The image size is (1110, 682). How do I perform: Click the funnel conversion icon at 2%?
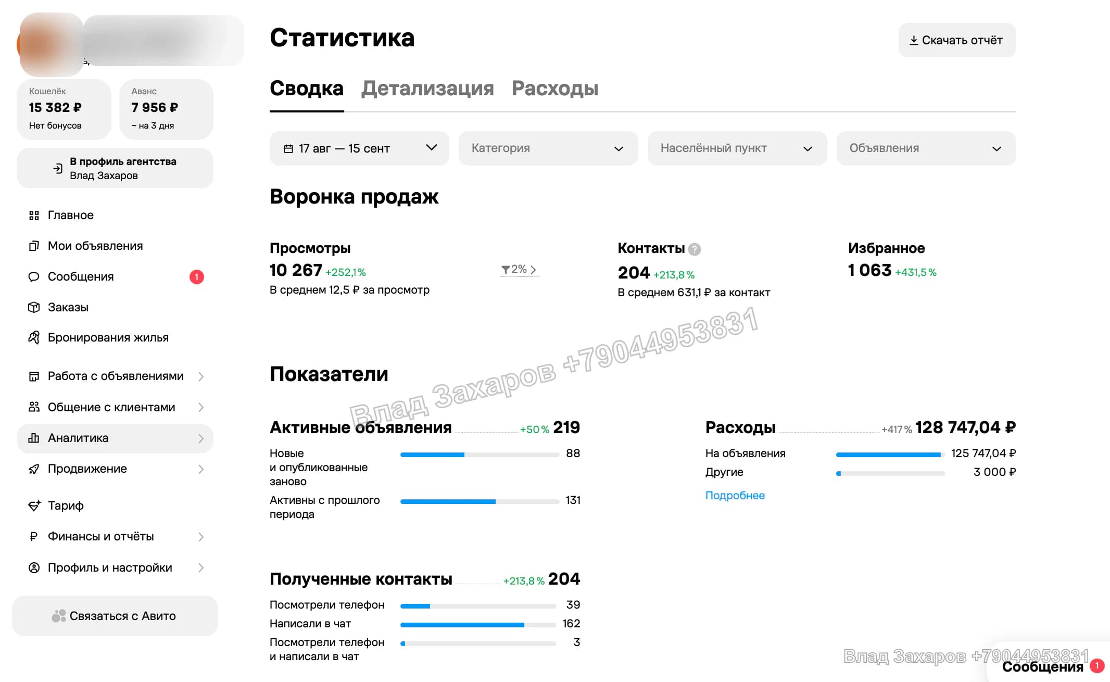(505, 270)
